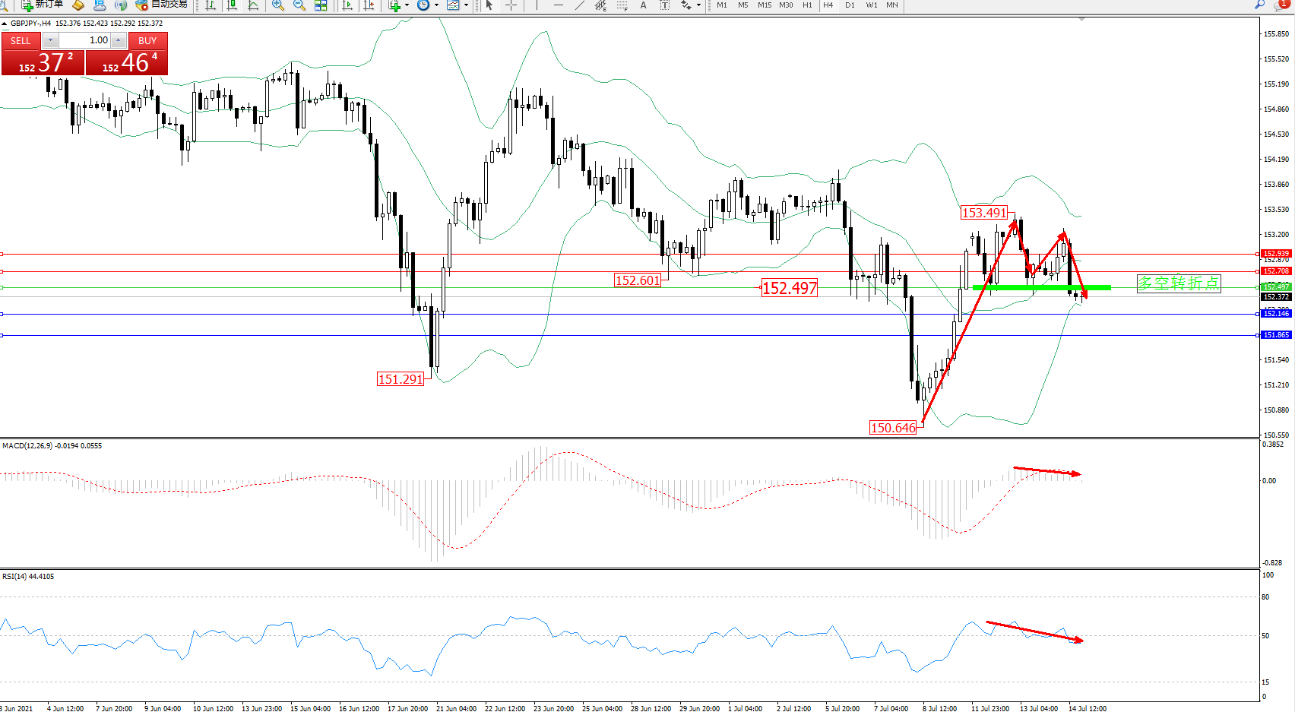Open the periodicity clock dropdown arrow
Screen dimensions: 1295x712
436,5
